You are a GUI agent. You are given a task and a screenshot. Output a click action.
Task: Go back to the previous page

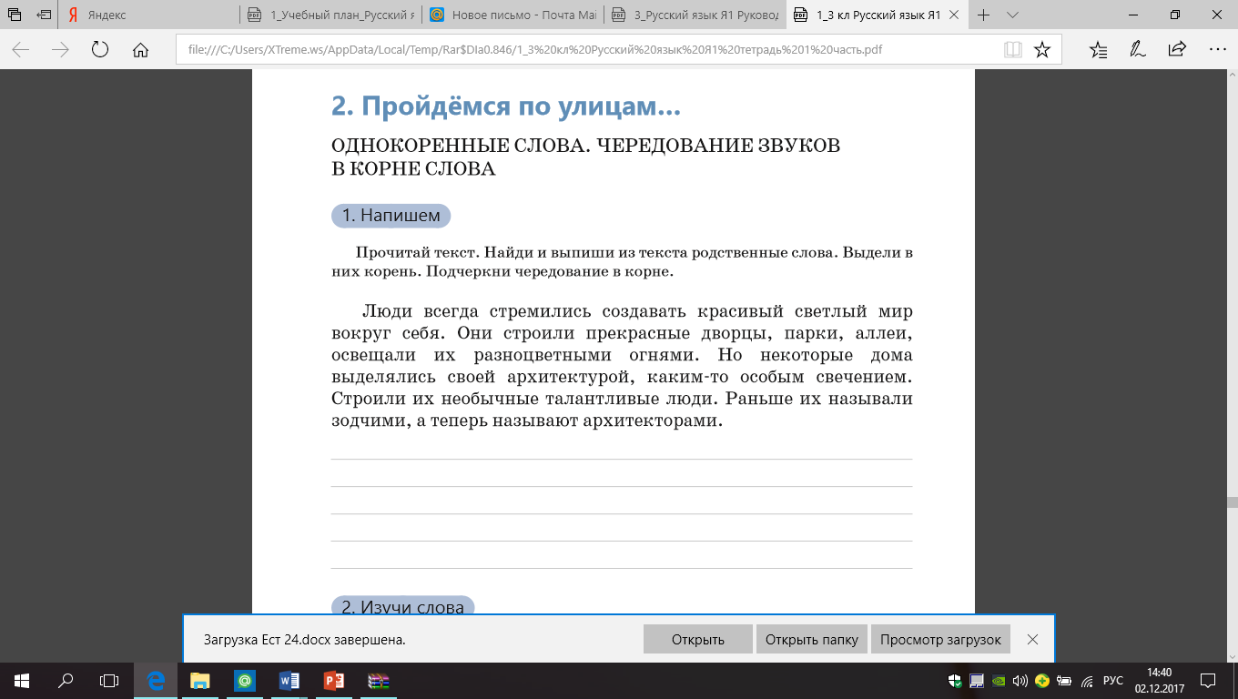(x=21, y=50)
